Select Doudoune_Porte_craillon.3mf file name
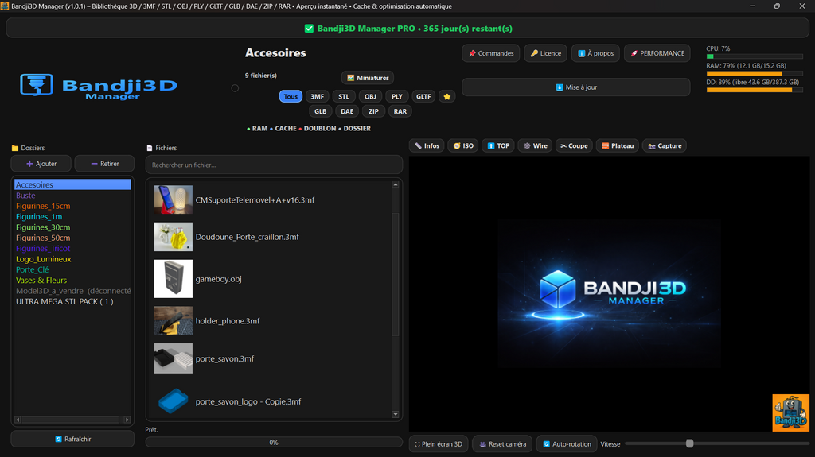815x457 pixels. click(247, 237)
